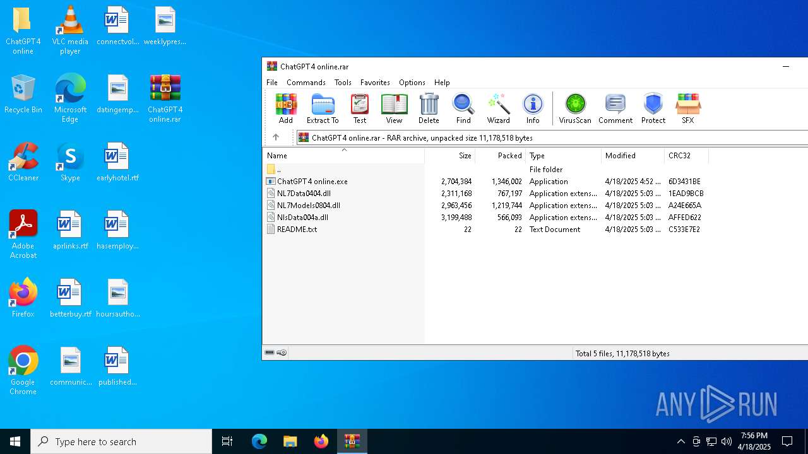Image resolution: width=808 pixels, height=454 pixels.
Task: Click the Delete trash icon in toolbar
Action: (x=429, y=108)
